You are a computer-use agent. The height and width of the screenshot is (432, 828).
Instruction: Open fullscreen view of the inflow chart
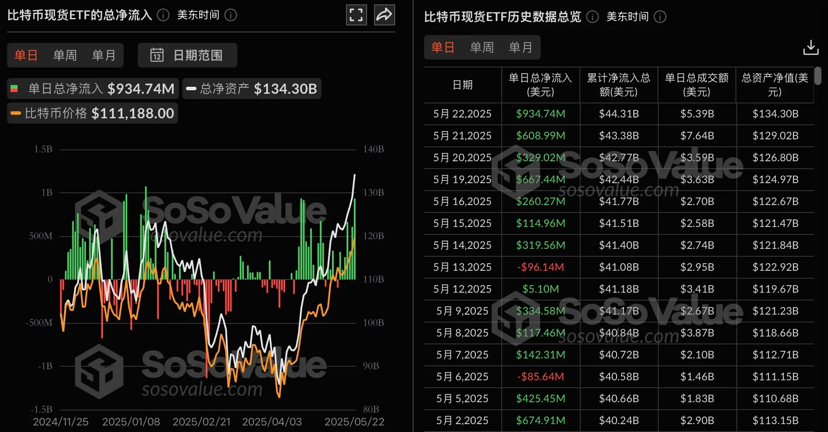356,14
